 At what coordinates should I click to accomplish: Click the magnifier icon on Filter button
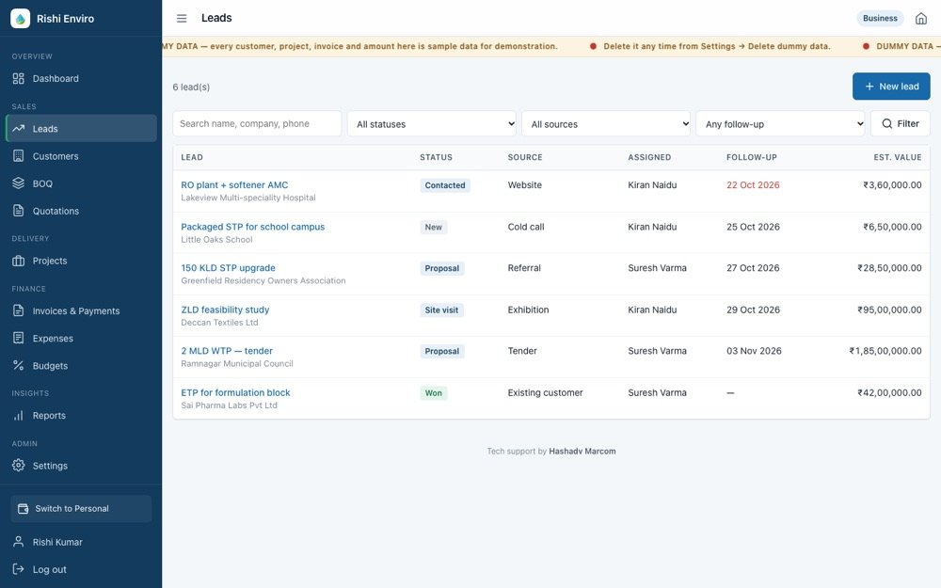point(886,123)
